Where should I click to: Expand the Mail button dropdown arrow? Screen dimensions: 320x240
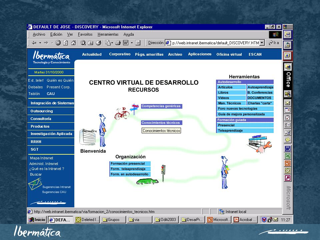(x=112, y=43)
